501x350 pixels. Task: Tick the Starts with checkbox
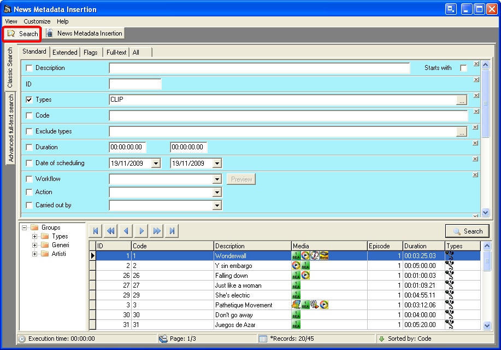tap(463, 68)
